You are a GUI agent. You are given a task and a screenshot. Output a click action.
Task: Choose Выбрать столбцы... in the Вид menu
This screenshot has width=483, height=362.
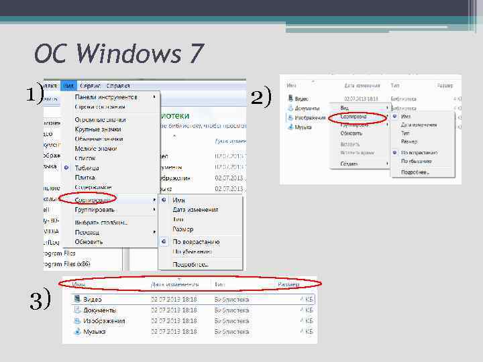coord(102,223)
